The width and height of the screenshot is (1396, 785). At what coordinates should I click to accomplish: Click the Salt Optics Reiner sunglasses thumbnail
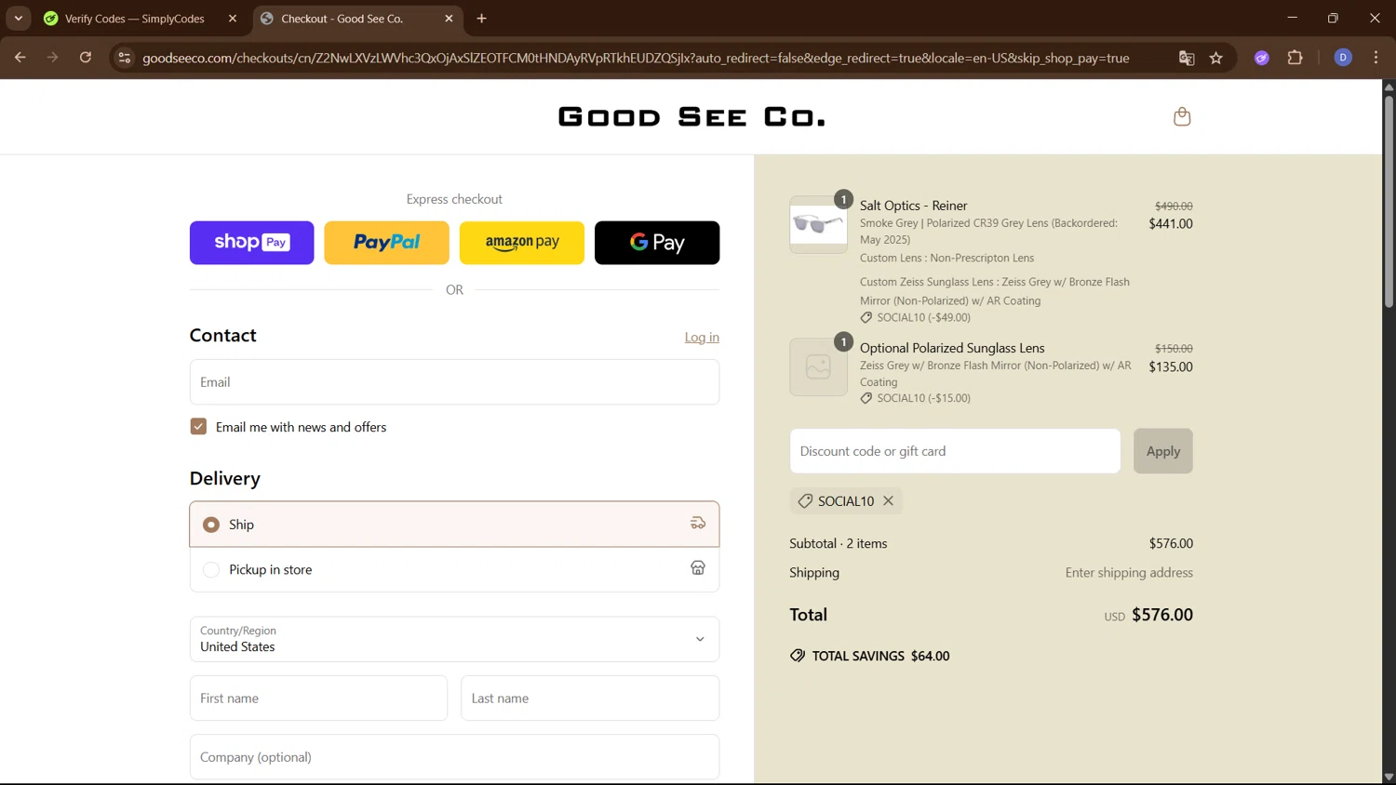pyautogui.click(x=818, y=224)
